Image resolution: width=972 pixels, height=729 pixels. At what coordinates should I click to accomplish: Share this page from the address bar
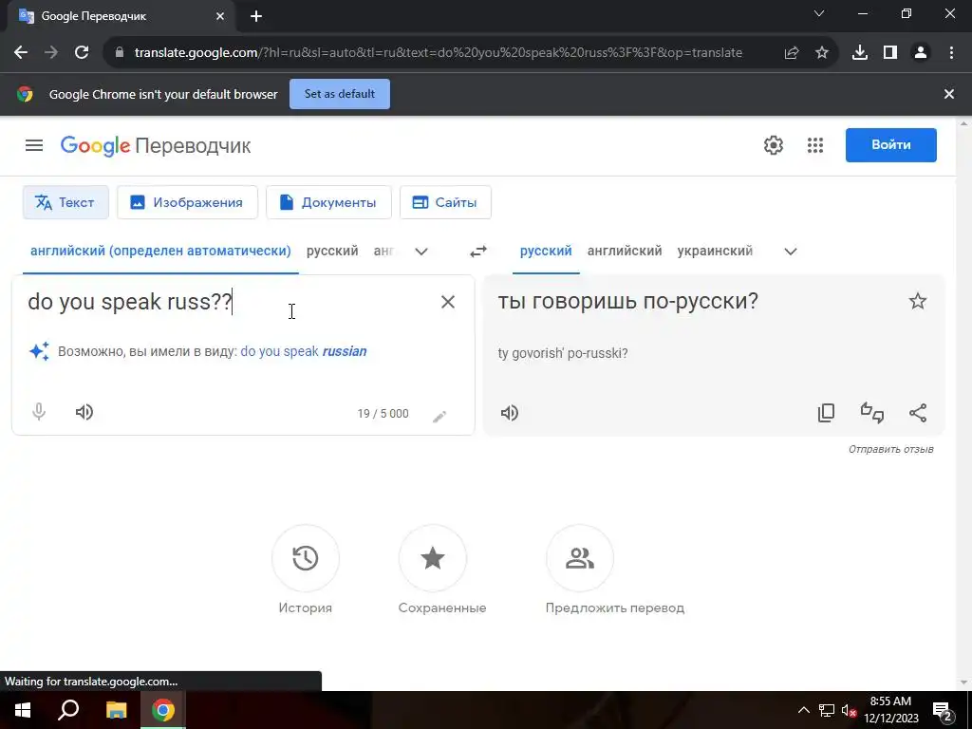792,53
